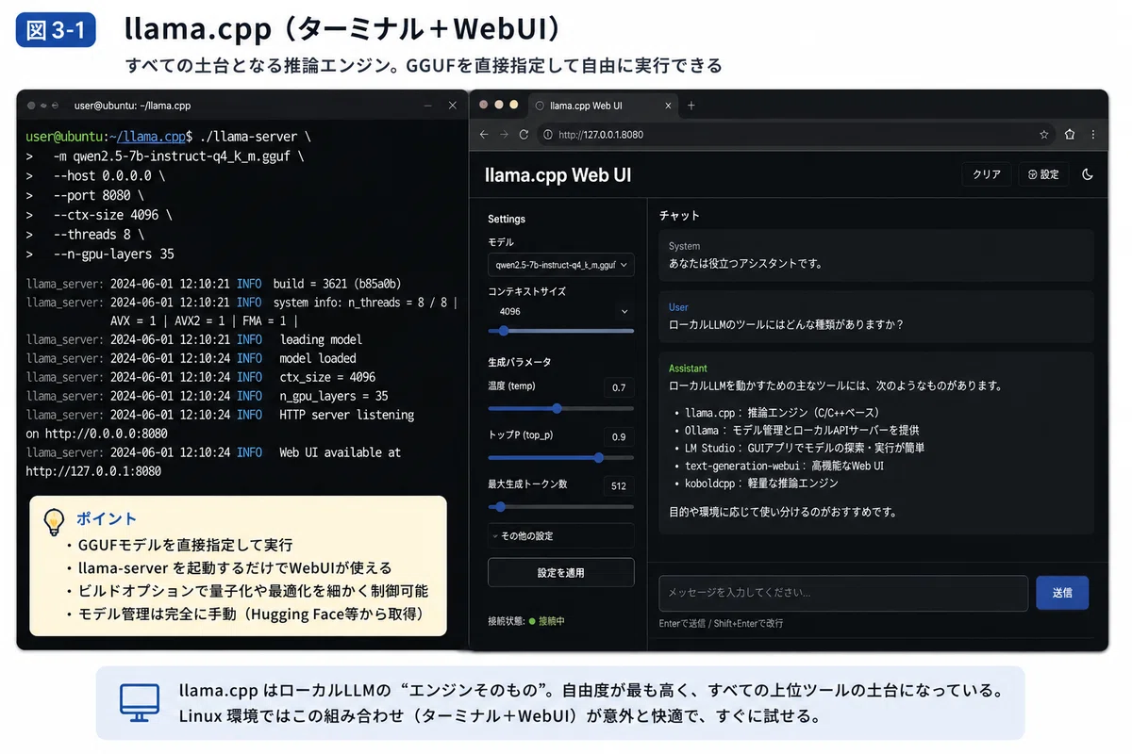The height and width of the screenshot is (754, 1132).
Task: Click the 'text-generation-webui' list line
Action: 785,466
